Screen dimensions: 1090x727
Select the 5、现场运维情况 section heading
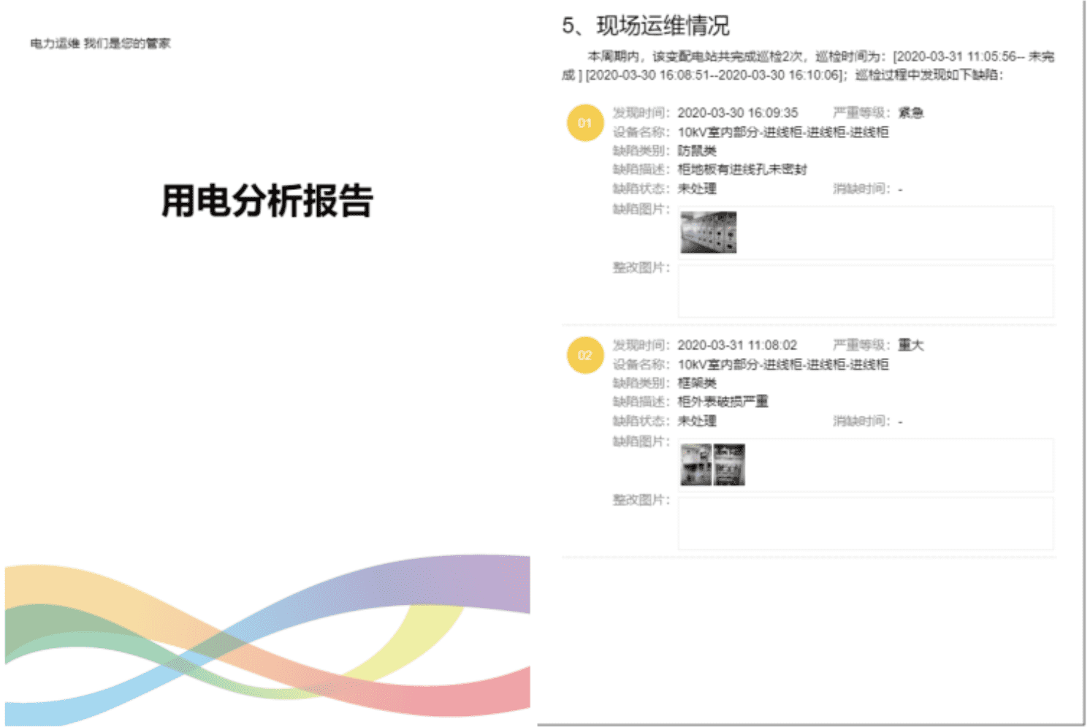645,26
